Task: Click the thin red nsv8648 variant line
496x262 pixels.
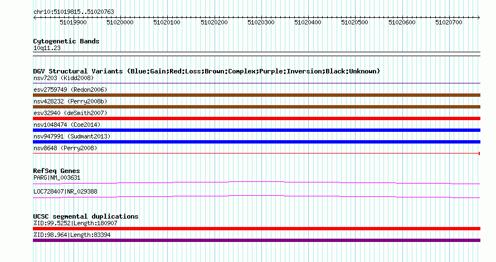Action: (256, 154)
